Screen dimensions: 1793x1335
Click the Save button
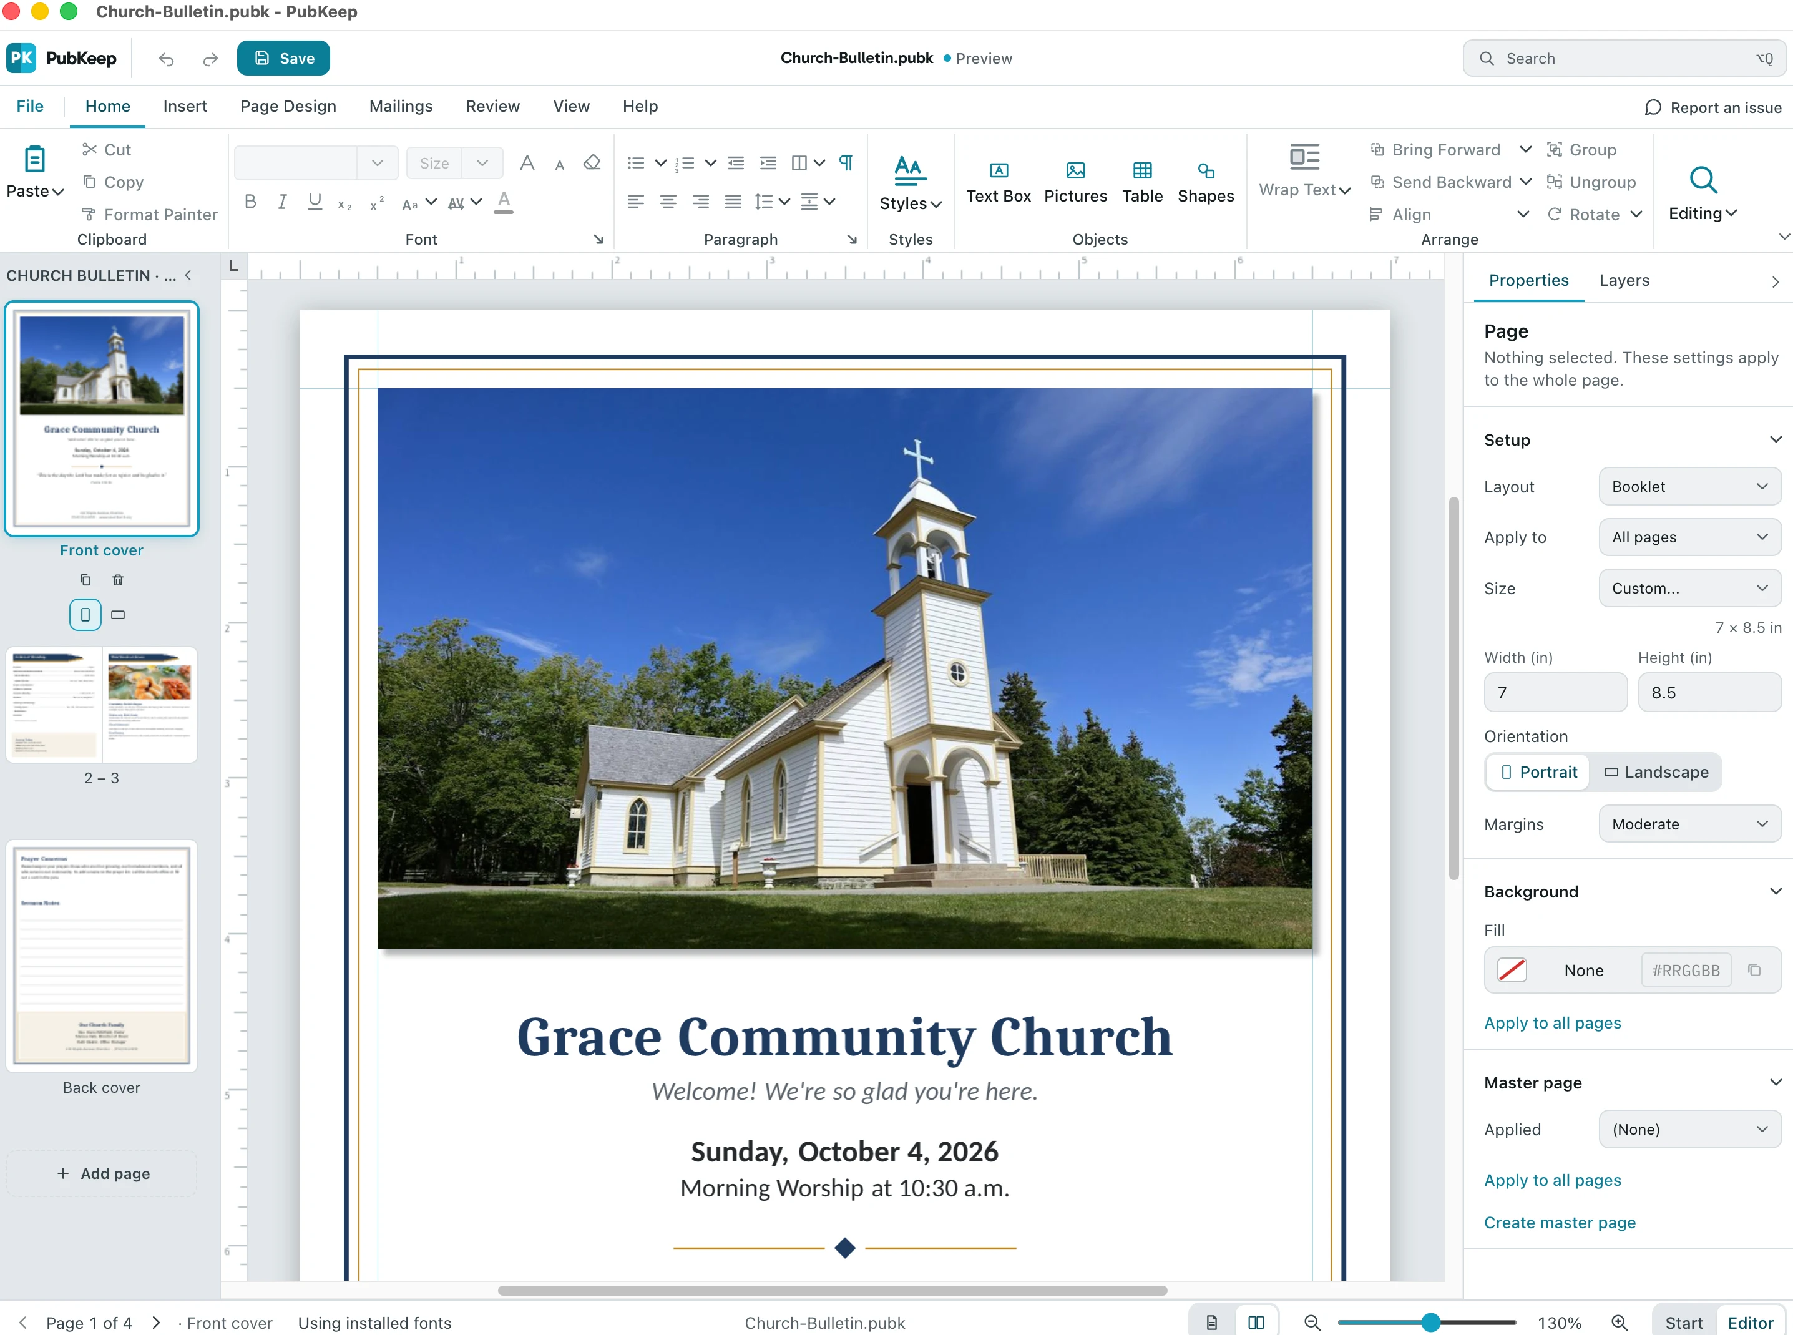tap(283, 58)
